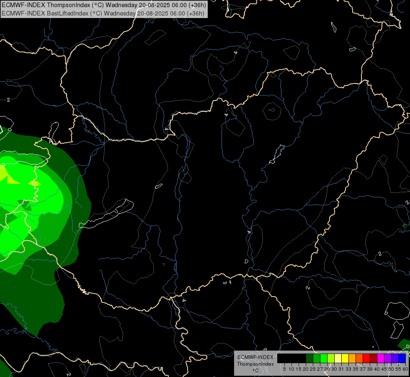This screenshot has height=377, width=410.
Task: Click legend tick value 39
Action: [x=370, y=369]
